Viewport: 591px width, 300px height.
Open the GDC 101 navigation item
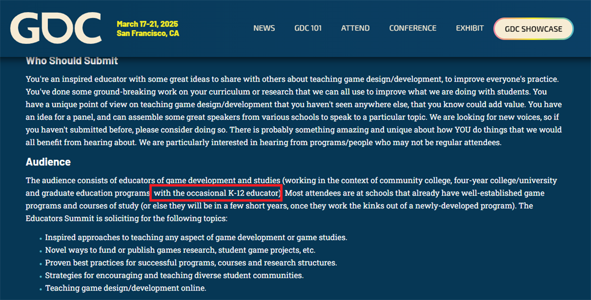click(x=308, y=28)
